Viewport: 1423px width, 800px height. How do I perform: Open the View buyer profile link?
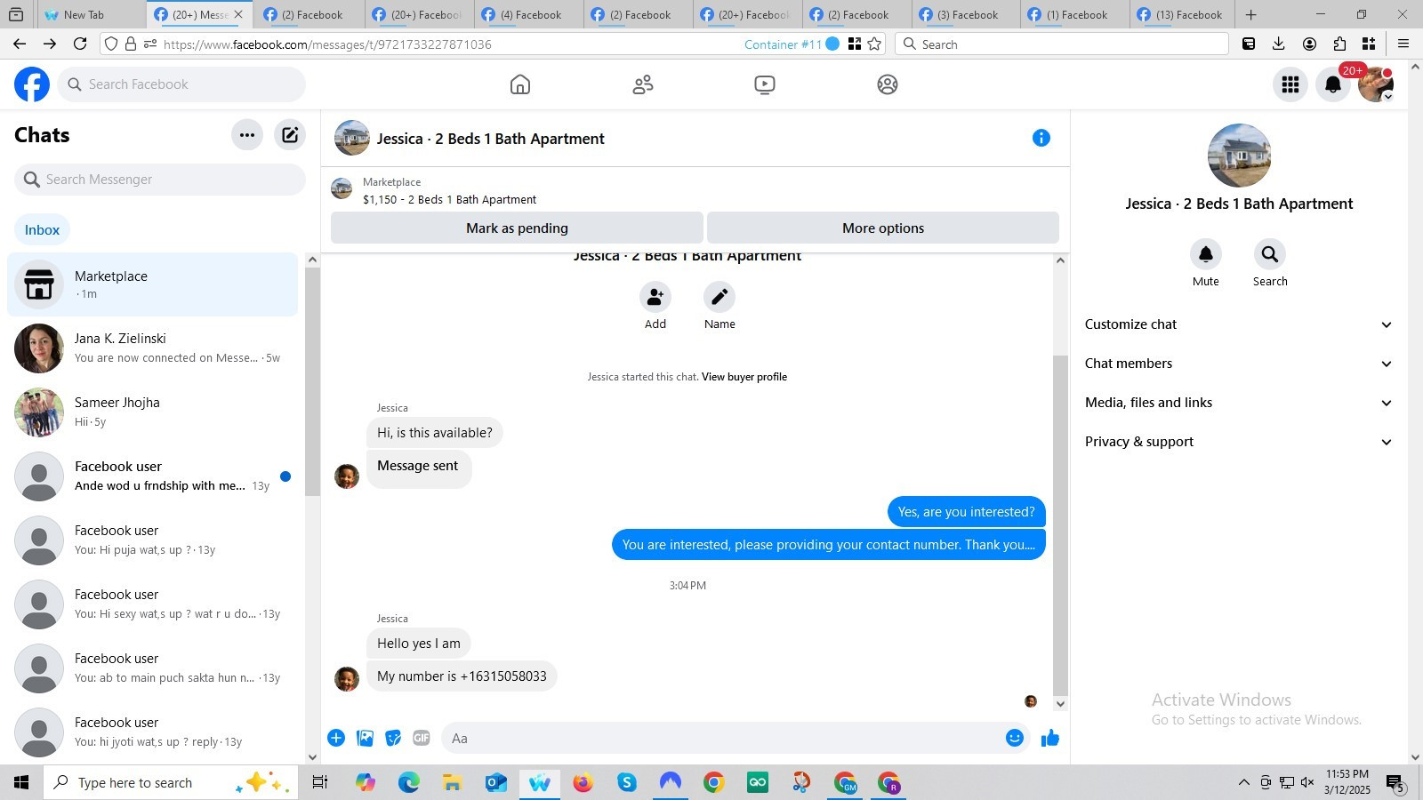[x=744, y=377]
